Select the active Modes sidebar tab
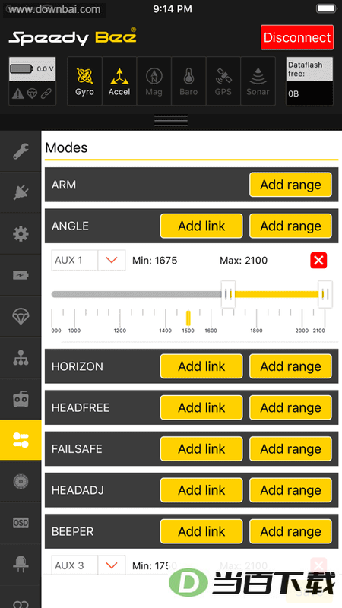 tap(21, 440)
